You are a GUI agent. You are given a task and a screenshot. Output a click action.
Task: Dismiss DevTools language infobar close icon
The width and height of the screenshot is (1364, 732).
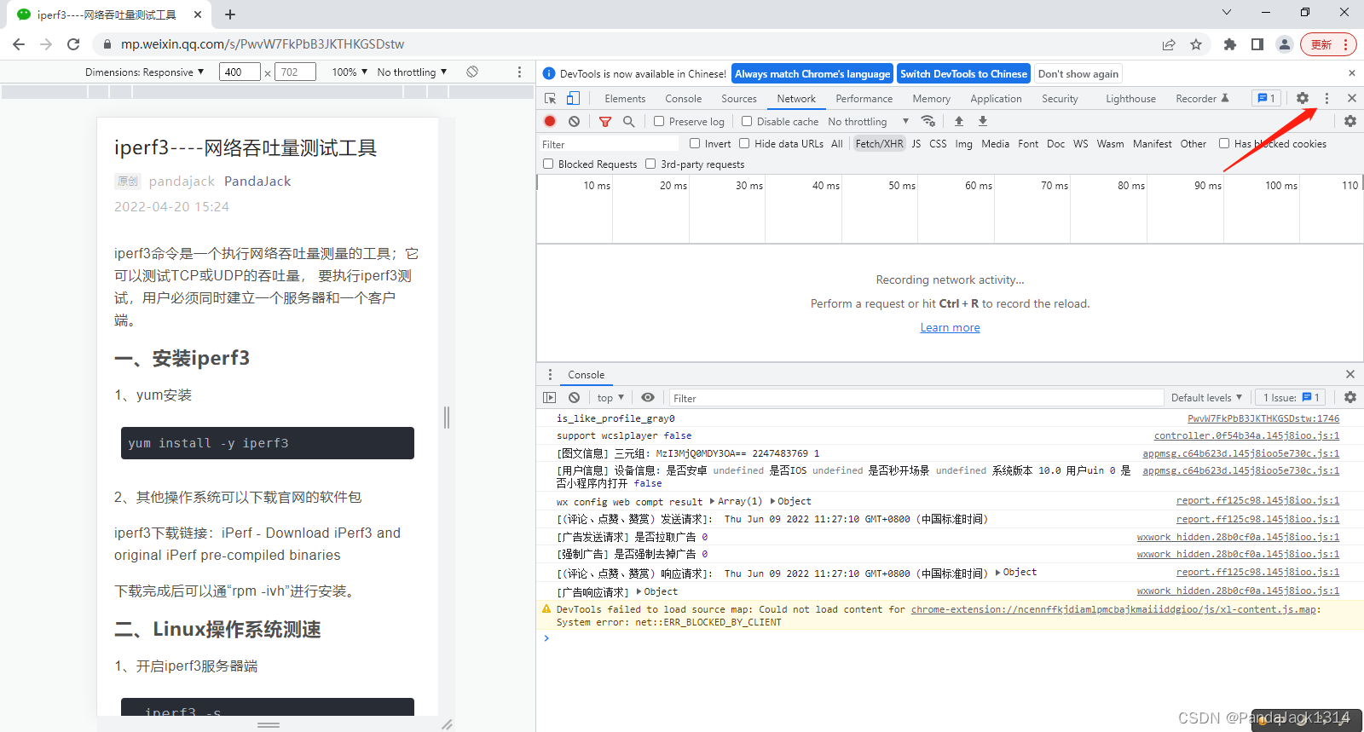[x=1351, y=74]
